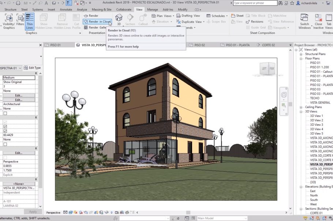333x221 pixels.
Task: Open the Filters tool
Action: tap(20, 20)
